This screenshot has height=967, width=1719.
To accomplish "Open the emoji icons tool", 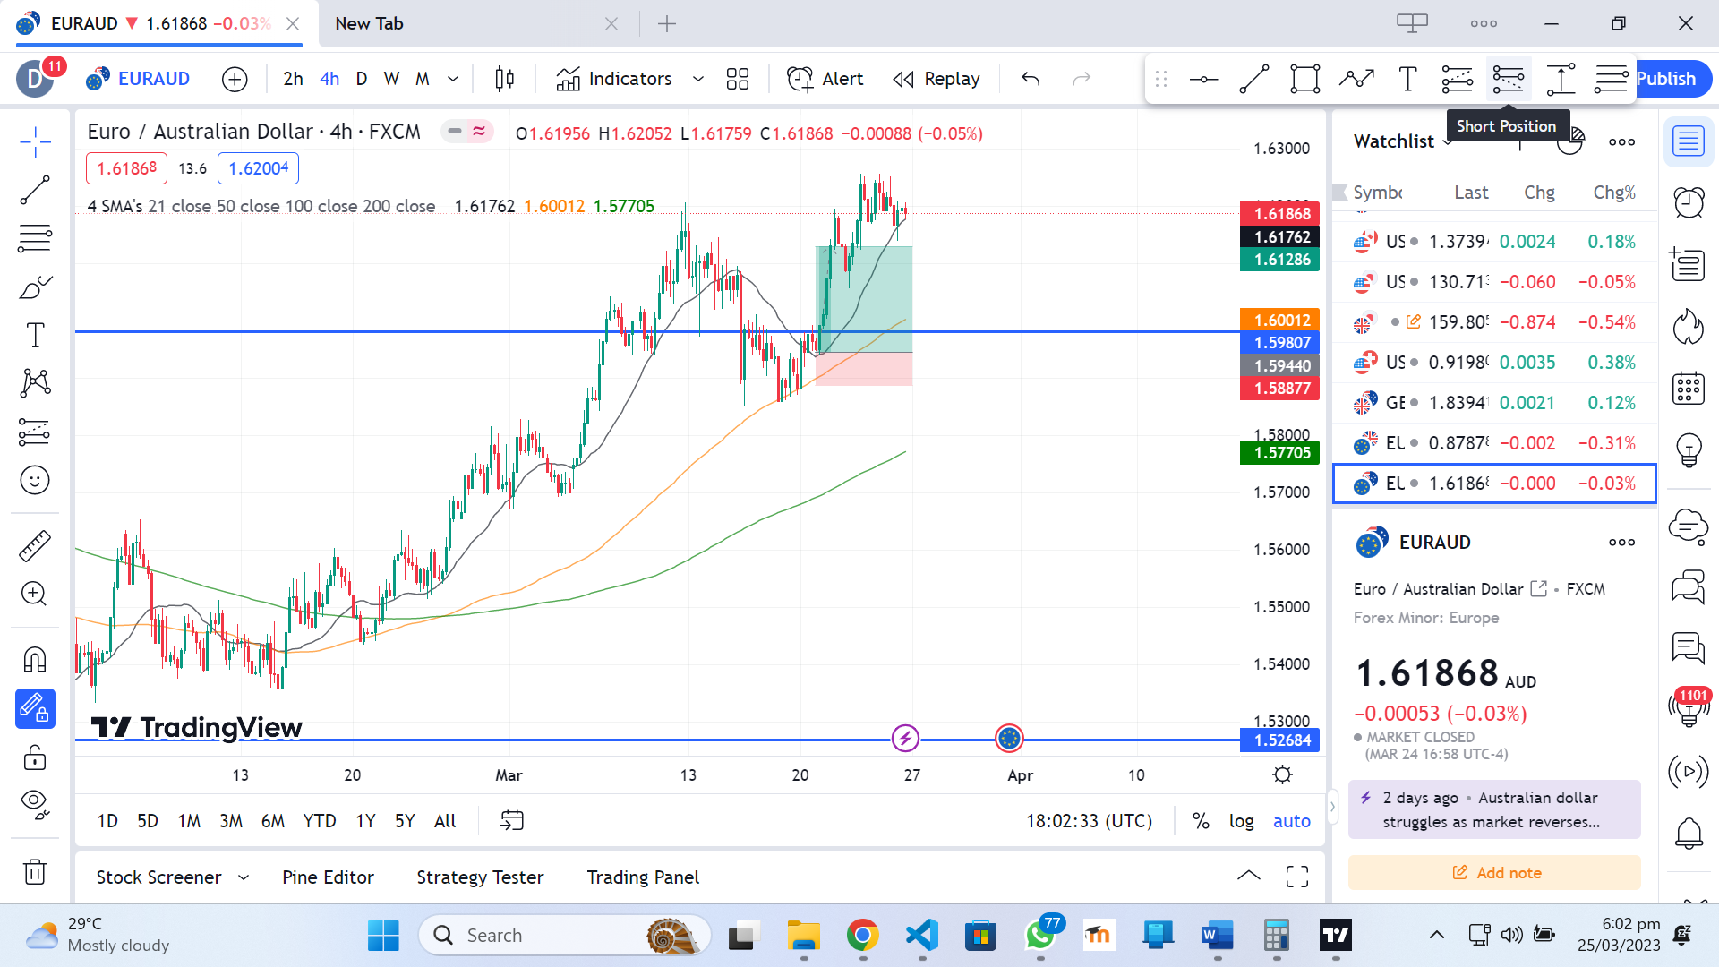I will click(x=35, y=480).
